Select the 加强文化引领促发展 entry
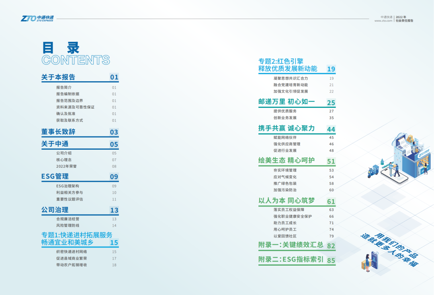This screenshot has height=295, width=434. [291, 91]
